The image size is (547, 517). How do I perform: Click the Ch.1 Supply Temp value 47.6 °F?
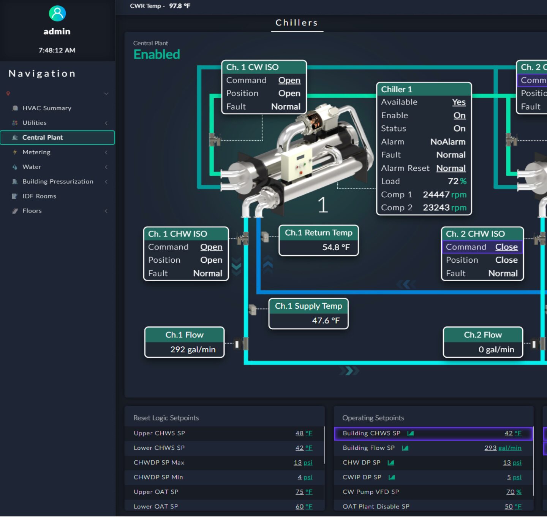point(326,321)
